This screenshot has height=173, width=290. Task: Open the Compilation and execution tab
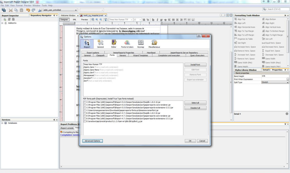pyautogui.click(x=169, y=56)
